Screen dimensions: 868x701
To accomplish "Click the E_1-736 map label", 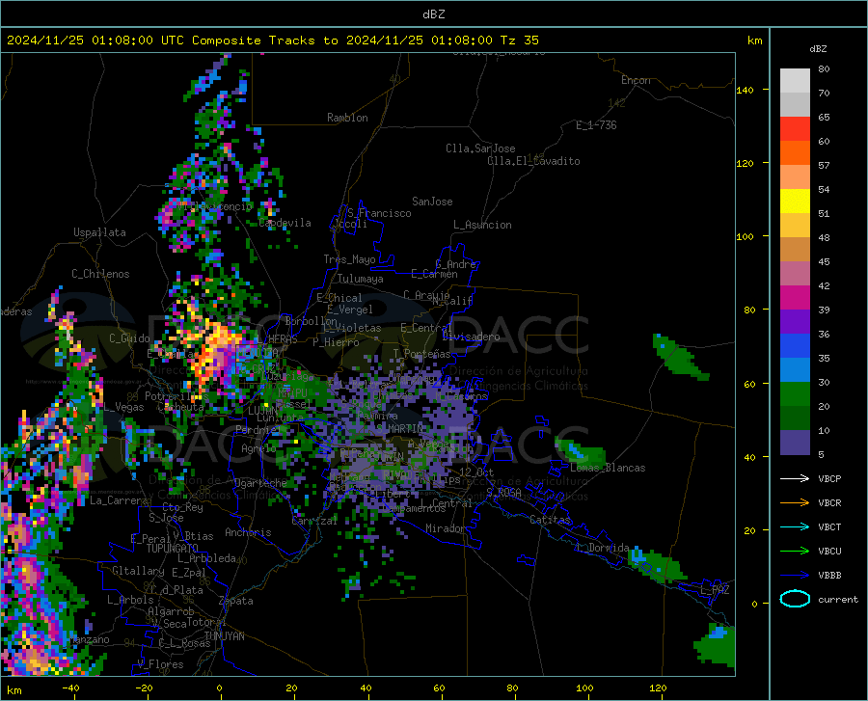I will [x=596, y=125].
